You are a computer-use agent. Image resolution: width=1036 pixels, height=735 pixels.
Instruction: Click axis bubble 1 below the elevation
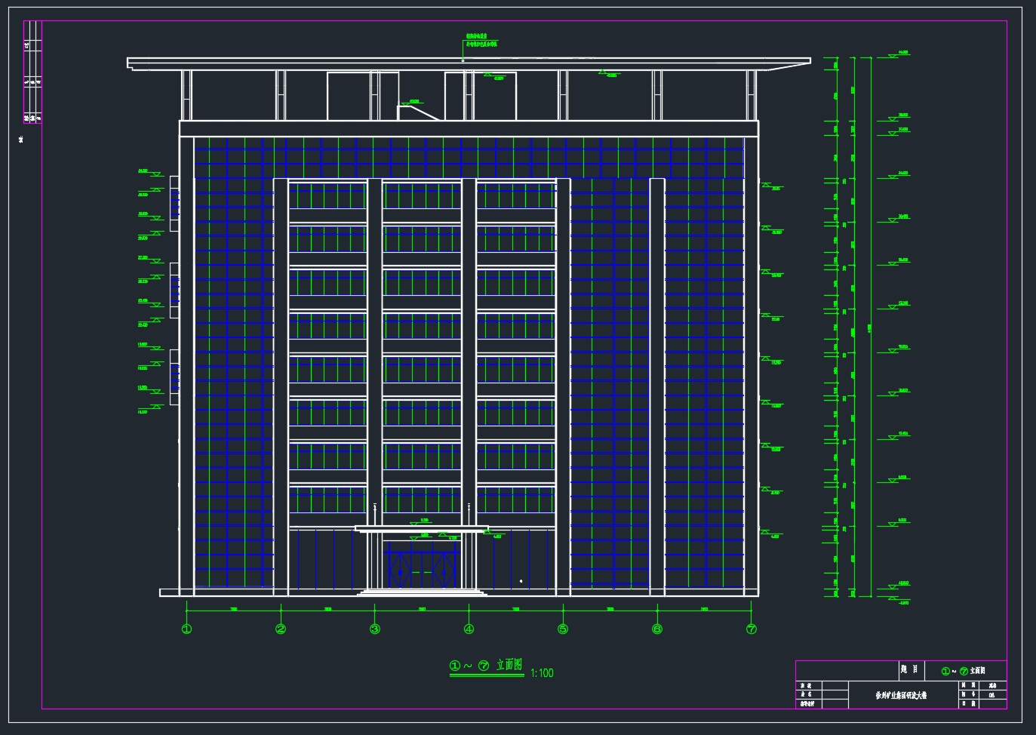[187, 629]
